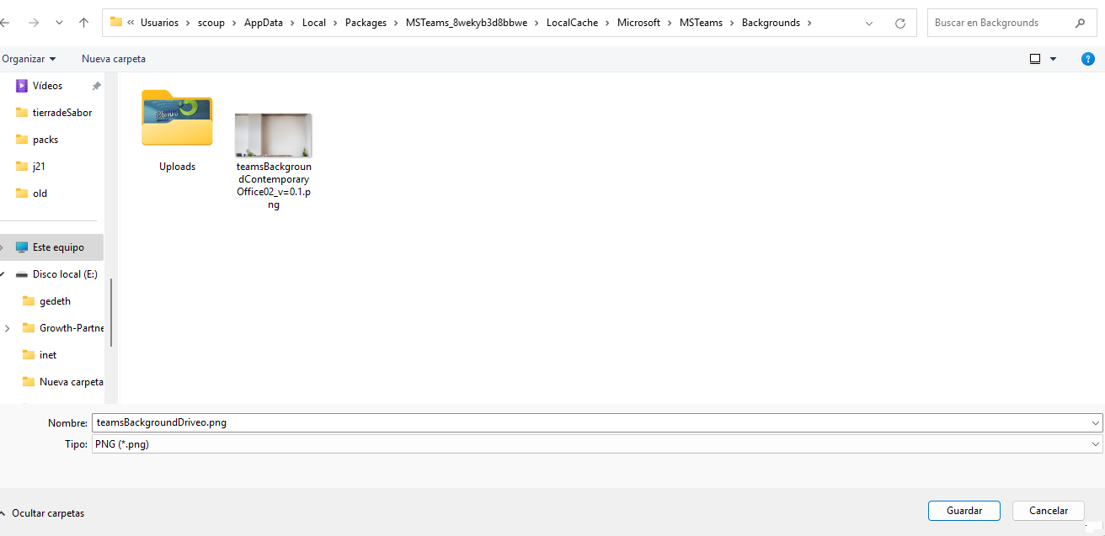Viewport: 1105px width, 536px height.
Task: Select teamsBackgroundContemporaryOffice02 image thumbnail
Action: click(273, 135)
